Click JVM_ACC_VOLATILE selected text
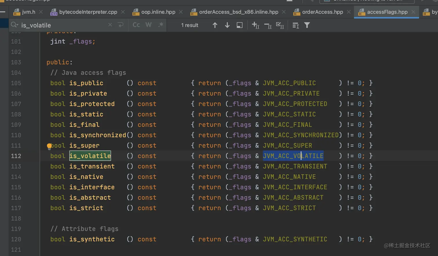 [293, 156]
